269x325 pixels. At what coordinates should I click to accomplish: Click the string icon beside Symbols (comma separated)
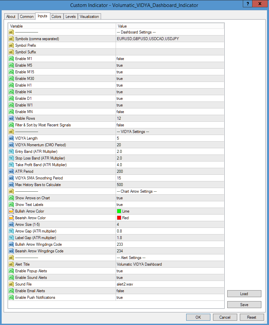tap(11, 39)
